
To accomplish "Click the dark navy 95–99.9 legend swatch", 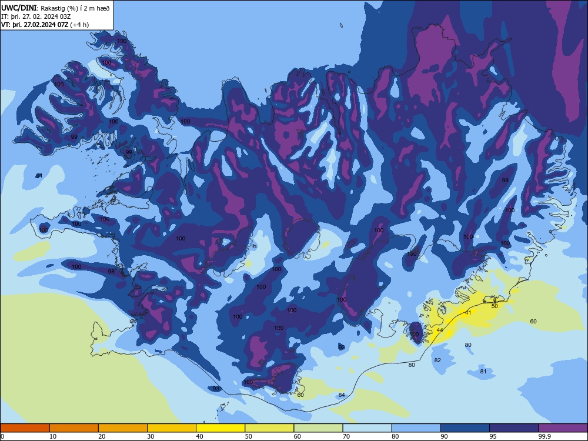I will tap(514, 428).
